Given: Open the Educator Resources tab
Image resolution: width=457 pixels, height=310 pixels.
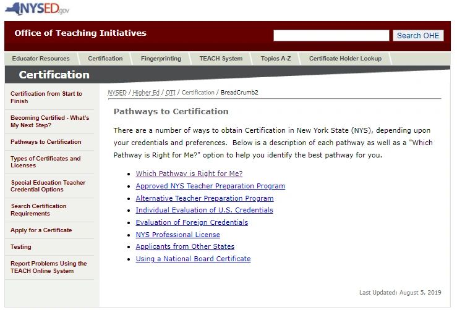Looking at the screenshot, I should point(41,59).
